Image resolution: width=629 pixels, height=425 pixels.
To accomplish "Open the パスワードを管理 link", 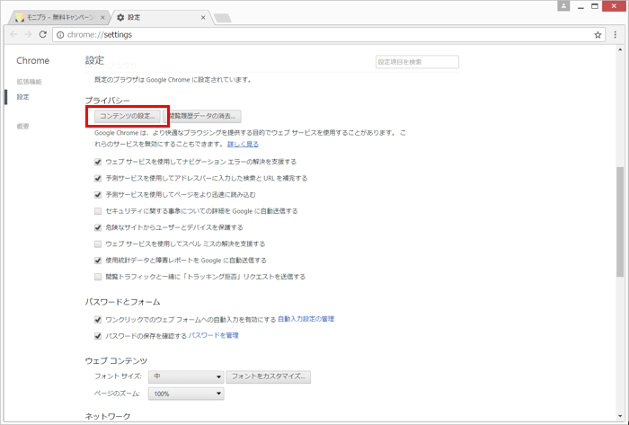I will pos(214,335).
